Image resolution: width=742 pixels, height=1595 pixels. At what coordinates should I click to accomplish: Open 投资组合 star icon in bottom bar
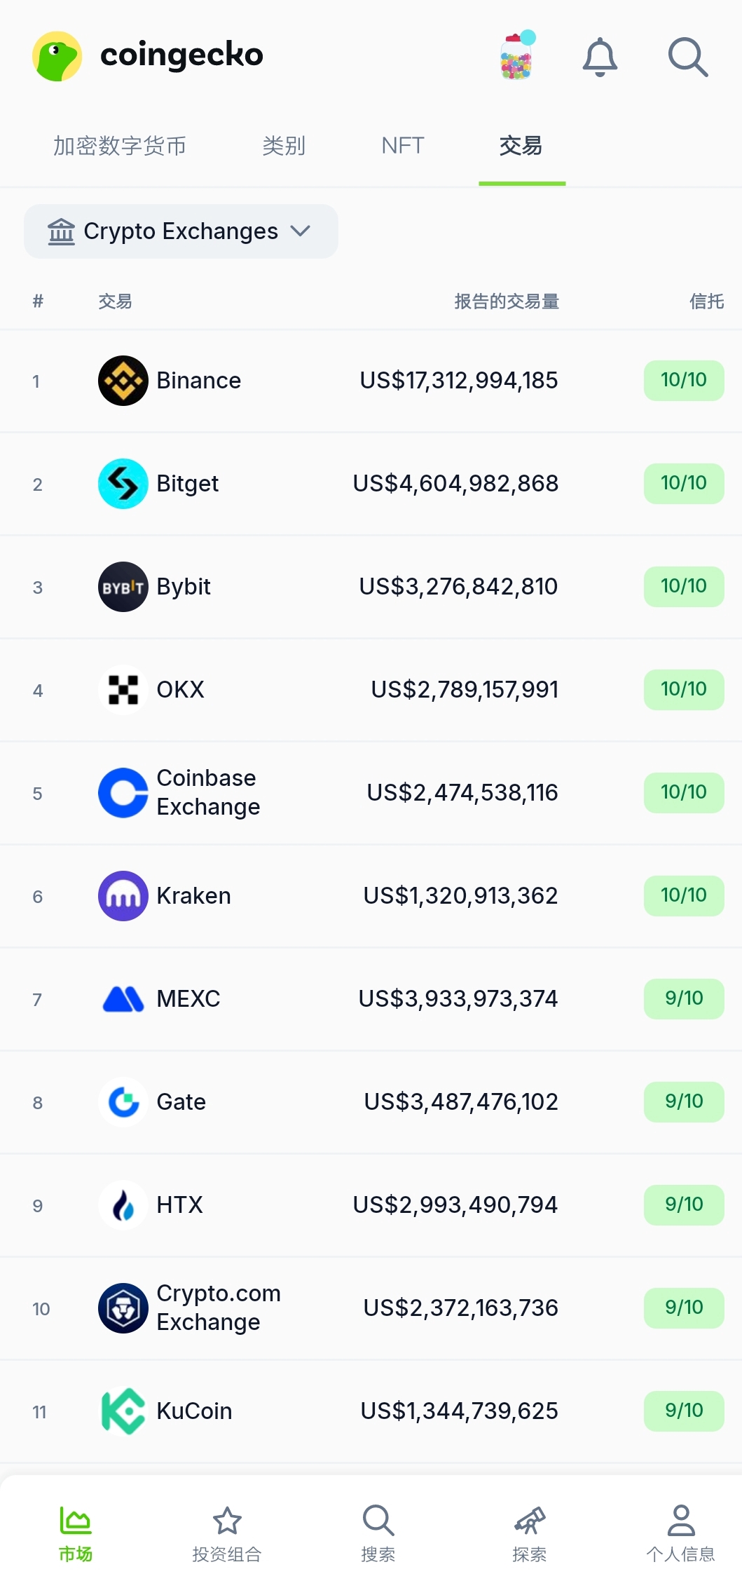tap(227, 1521)
